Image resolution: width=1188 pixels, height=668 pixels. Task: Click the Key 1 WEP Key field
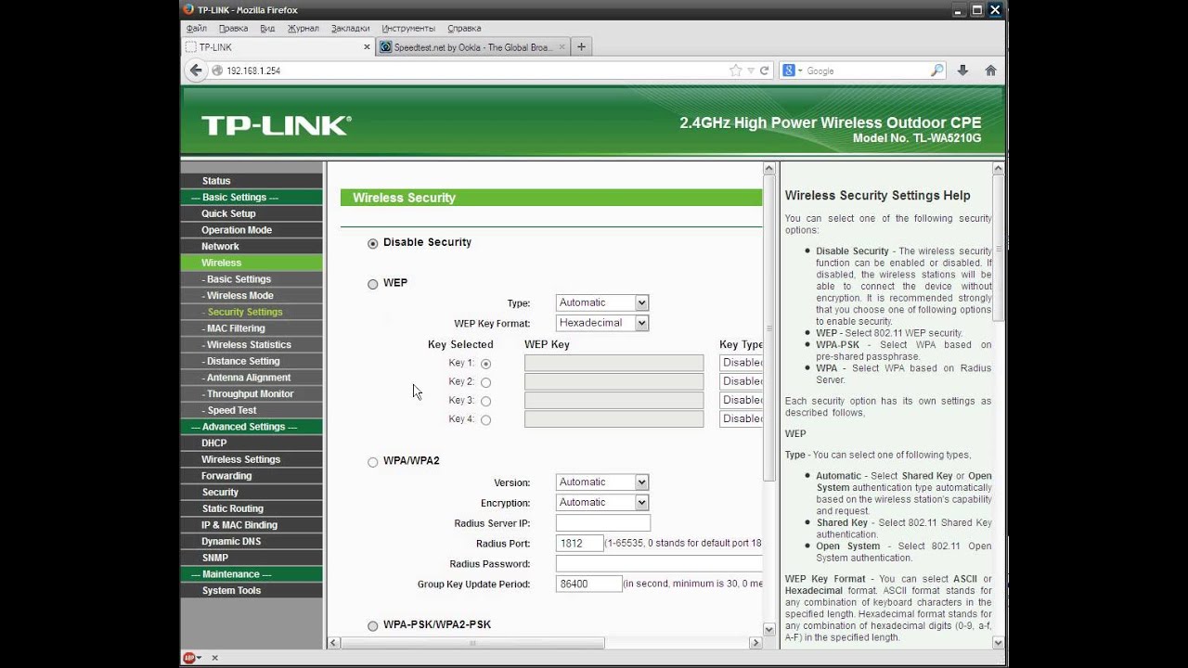point(613,363)
